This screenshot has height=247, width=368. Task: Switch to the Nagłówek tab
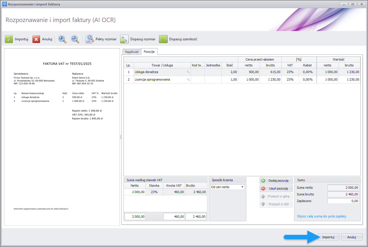tap(132, 52)
